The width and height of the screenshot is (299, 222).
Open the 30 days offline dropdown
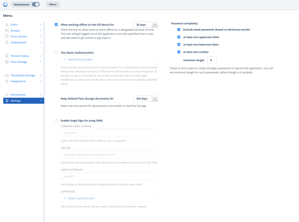(x=145, y=25)
